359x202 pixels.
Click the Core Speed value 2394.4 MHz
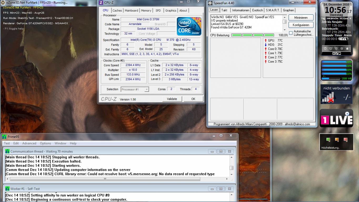(133, 65)
